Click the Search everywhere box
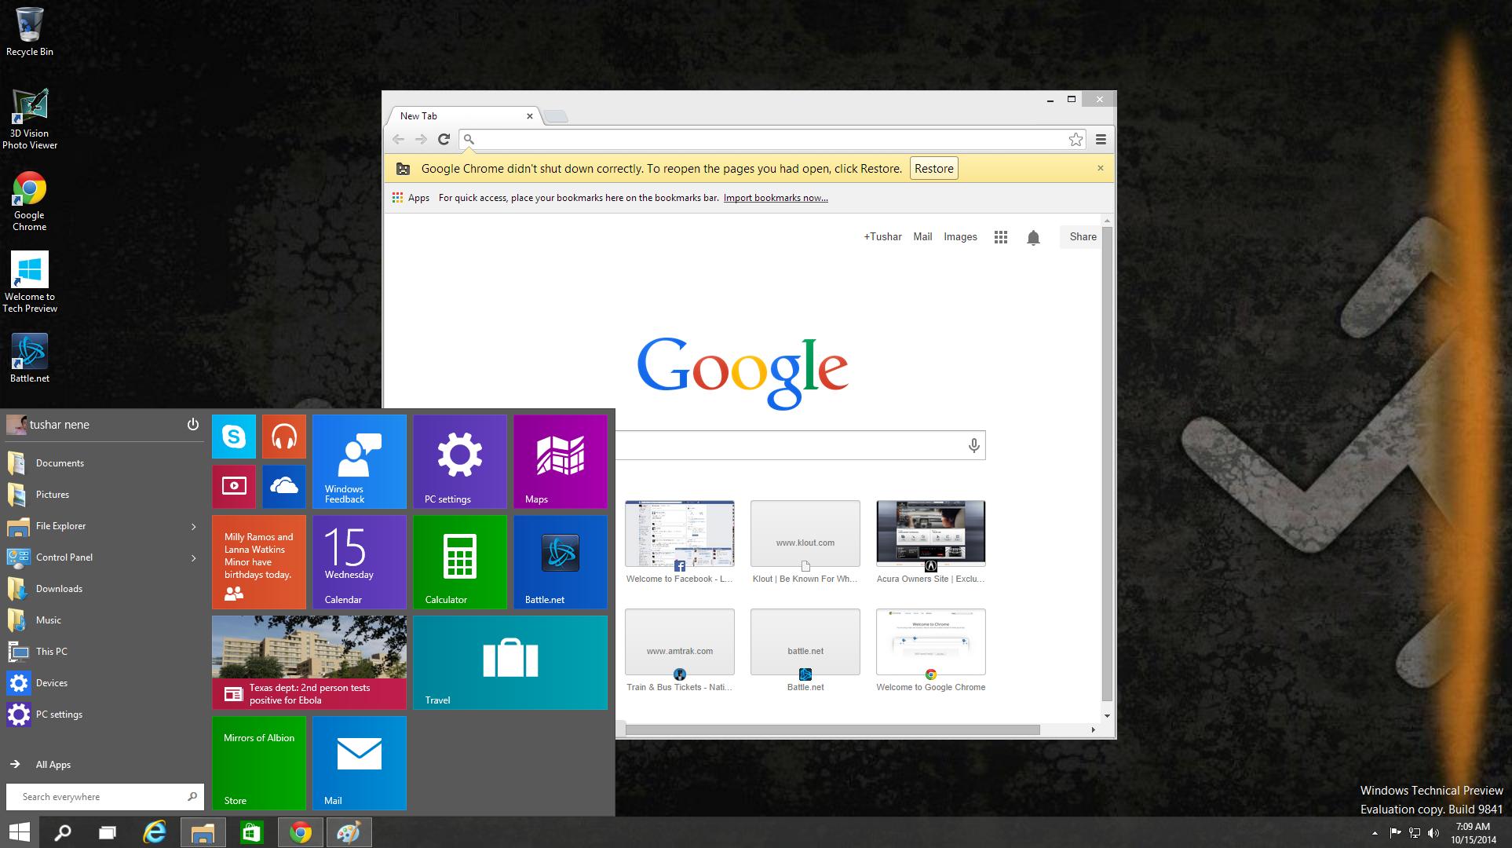The width and height of the screenshot is (1512, 848). click(104, 797)
